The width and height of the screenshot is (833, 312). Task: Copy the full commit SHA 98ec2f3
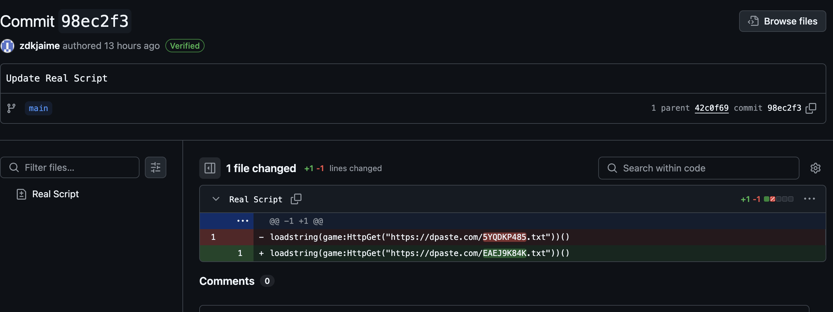pos(812,108)
